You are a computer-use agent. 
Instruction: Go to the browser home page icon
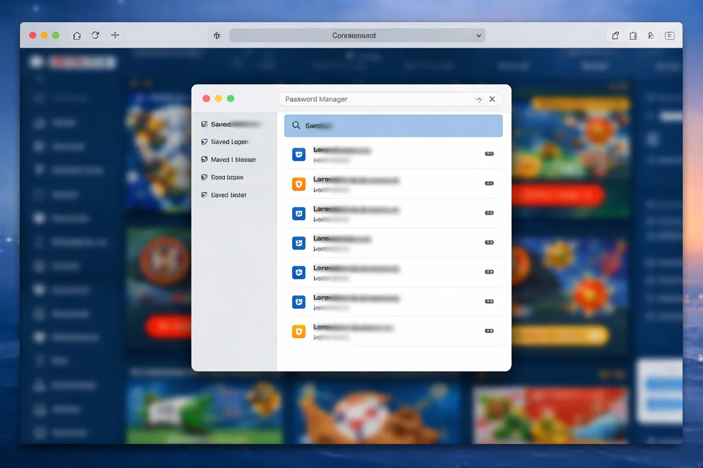(77, 35)
